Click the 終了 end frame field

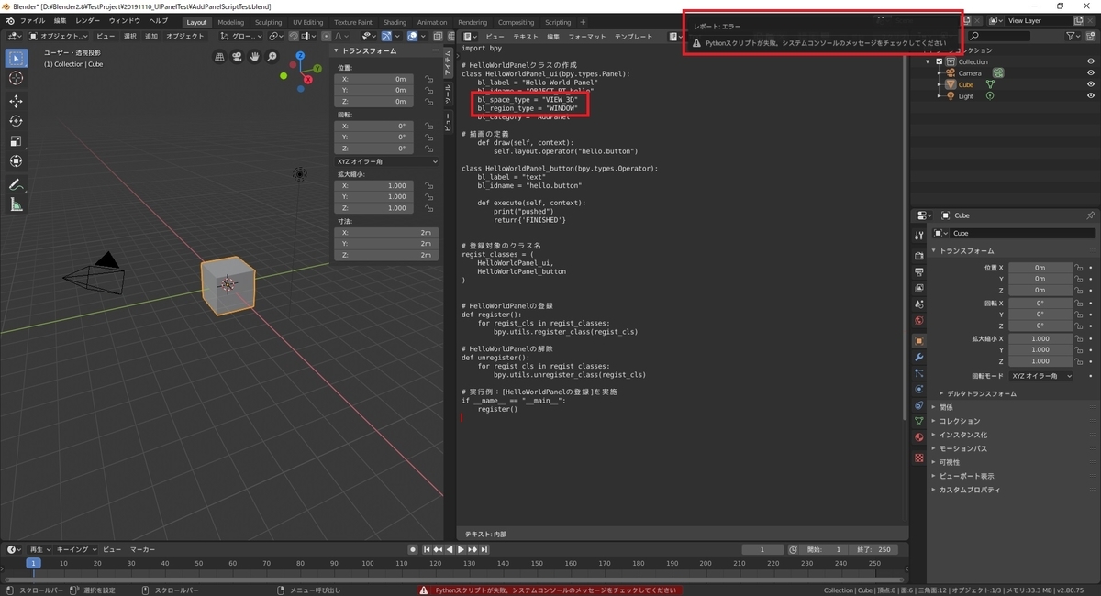(872, 549)
